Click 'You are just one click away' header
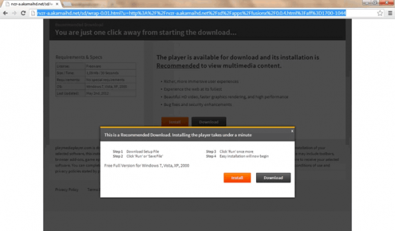Screen dimensions: 395x231 146,33
